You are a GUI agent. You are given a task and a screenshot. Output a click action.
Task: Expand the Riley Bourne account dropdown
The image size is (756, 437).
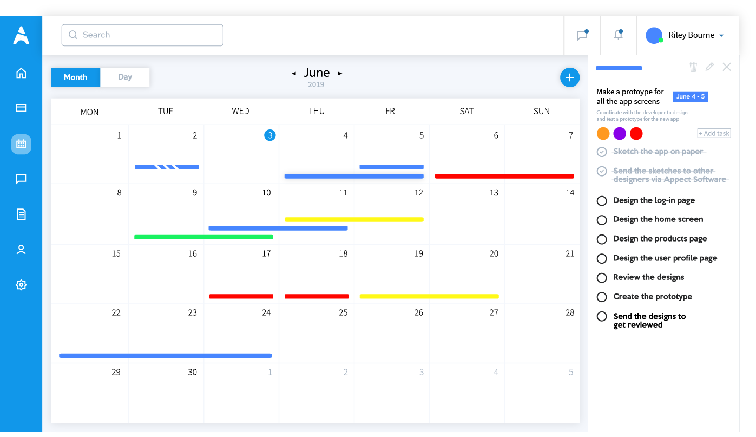[721, 36]
